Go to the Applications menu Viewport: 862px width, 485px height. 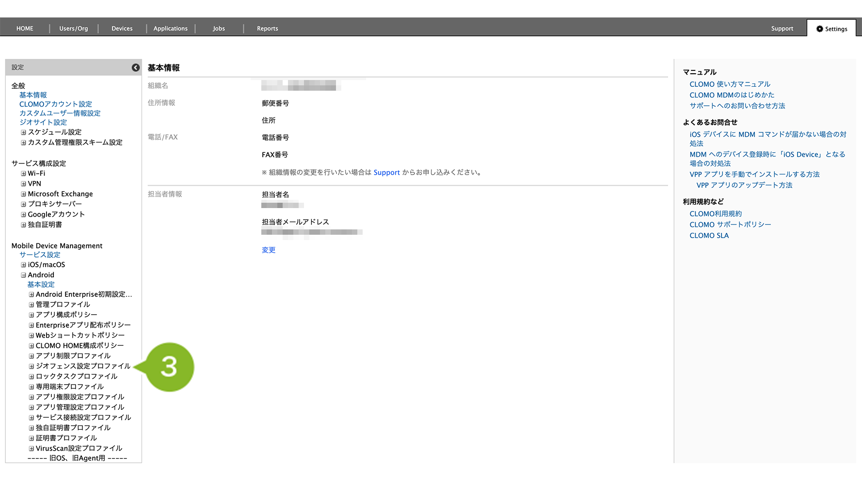click(x=170, y=29)
